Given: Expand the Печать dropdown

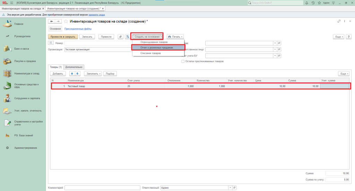Looking at the screenshot, I should coord(175,36).
